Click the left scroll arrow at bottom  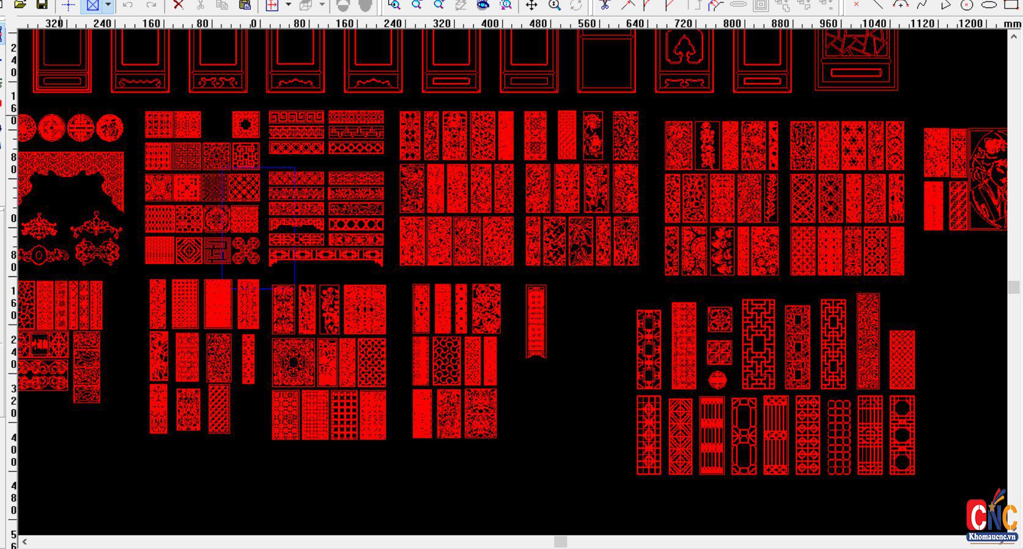tap(25, 542)
